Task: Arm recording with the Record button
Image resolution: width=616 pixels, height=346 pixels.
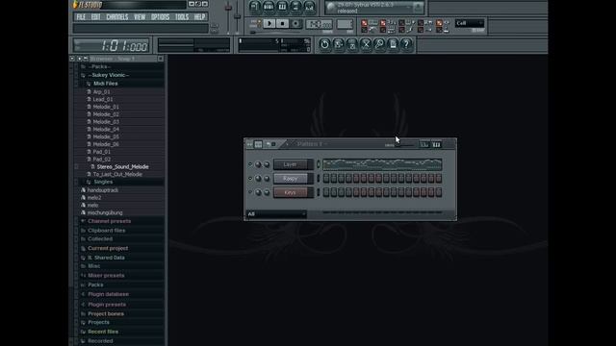Action: click(295, 23)
